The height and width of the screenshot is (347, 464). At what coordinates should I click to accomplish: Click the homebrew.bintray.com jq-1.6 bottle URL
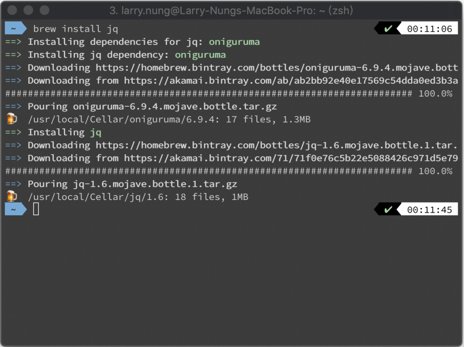click(277, 145)
